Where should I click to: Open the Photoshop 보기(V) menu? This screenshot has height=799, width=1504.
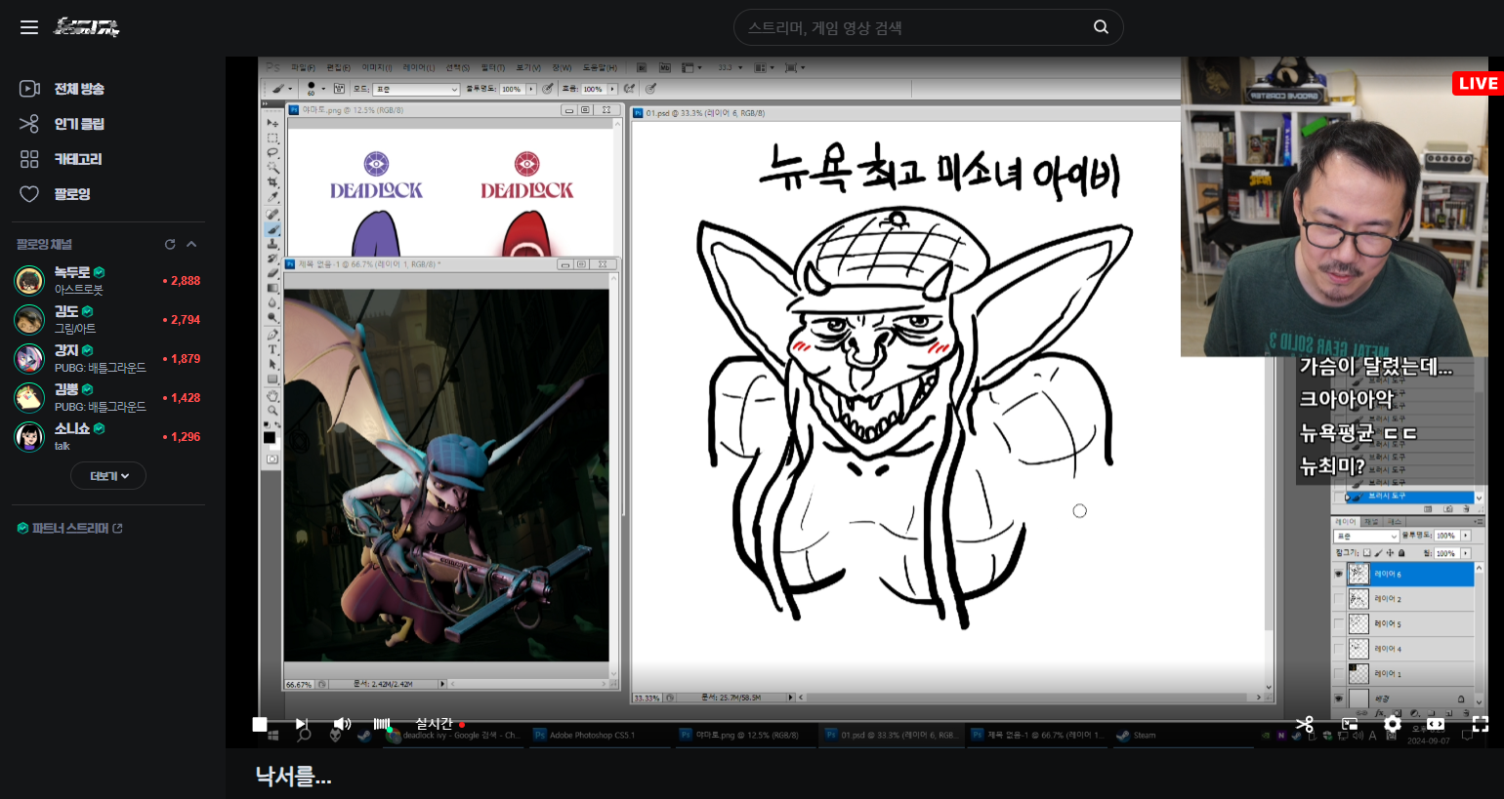528,67
